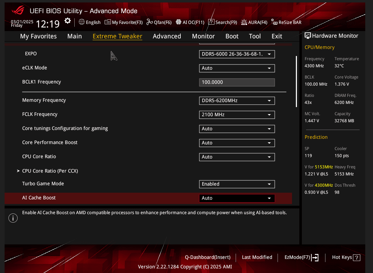Click the English language button
The image size is (373, 273).
coord(90,22)
